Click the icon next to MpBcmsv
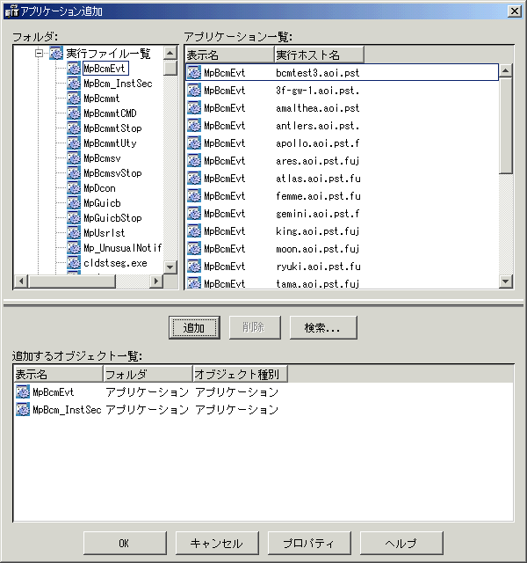 (74, 158)
